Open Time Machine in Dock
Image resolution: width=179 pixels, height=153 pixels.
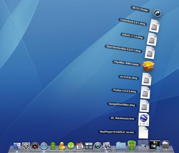click(98, 146)
